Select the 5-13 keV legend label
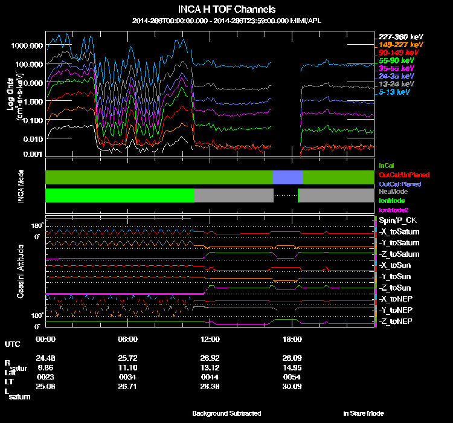 click(394, 92)
